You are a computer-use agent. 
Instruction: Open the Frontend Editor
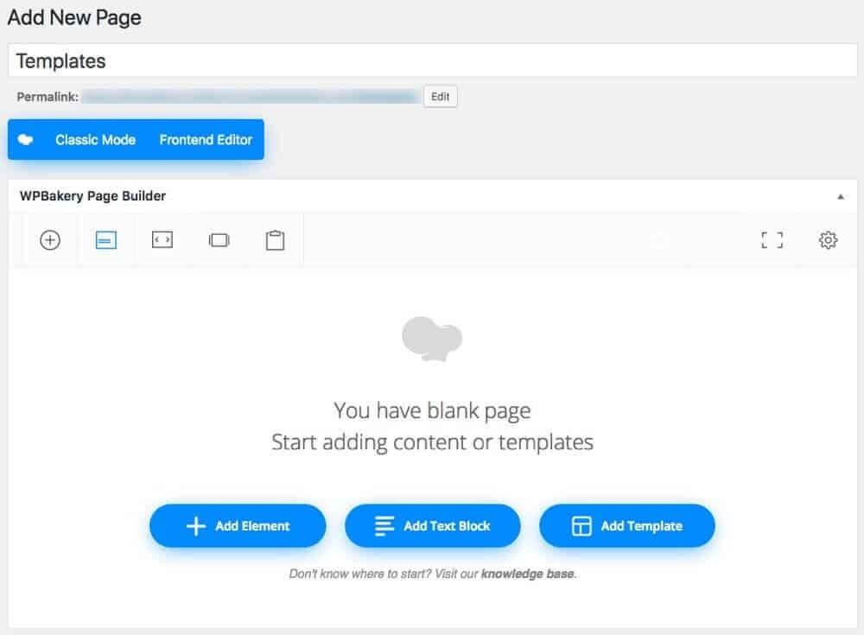(206, 140)
